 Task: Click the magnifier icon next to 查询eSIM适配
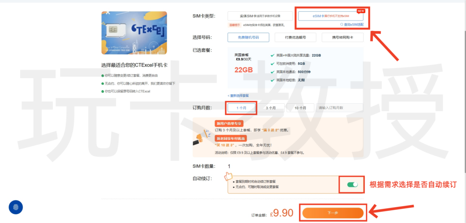click(x=341, y=24)
